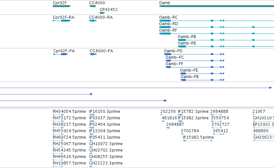Click the 488860 feature label
This screenshot has height=168, width=274.
[x=261, y=131]
